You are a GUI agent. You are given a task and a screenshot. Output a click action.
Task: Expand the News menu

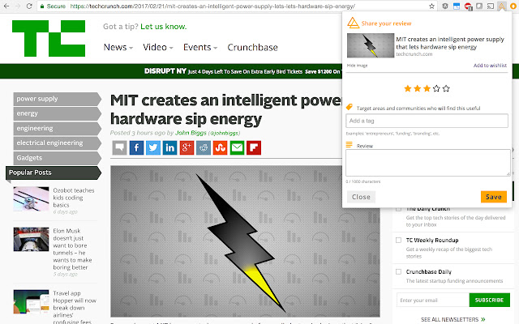pos(118,47)
